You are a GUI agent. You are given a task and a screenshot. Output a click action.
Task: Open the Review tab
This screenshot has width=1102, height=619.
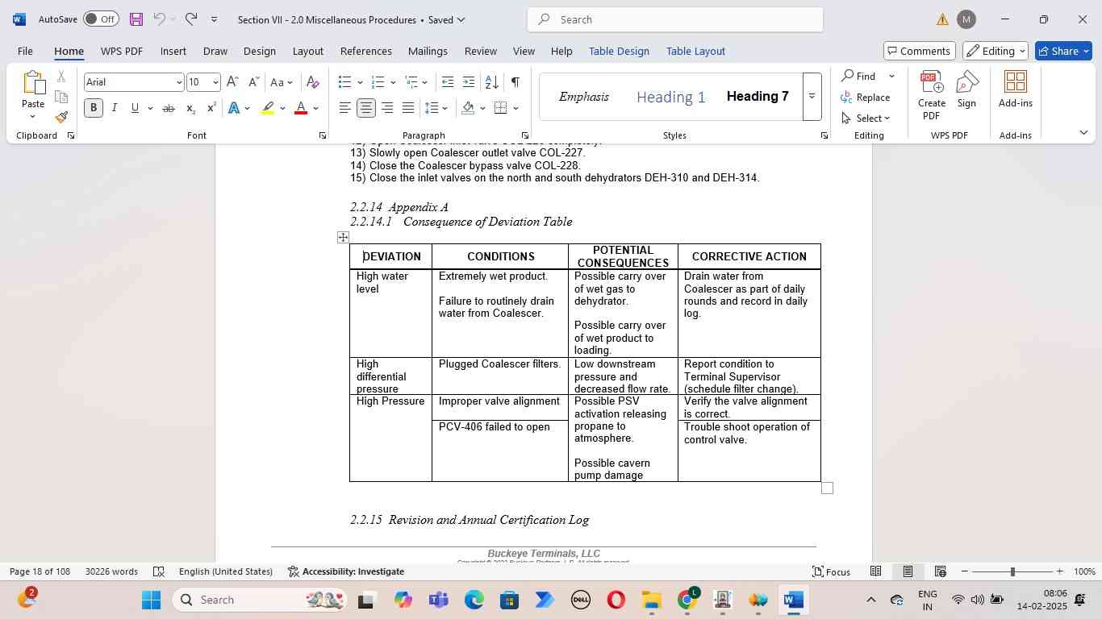tap(481, 51)
